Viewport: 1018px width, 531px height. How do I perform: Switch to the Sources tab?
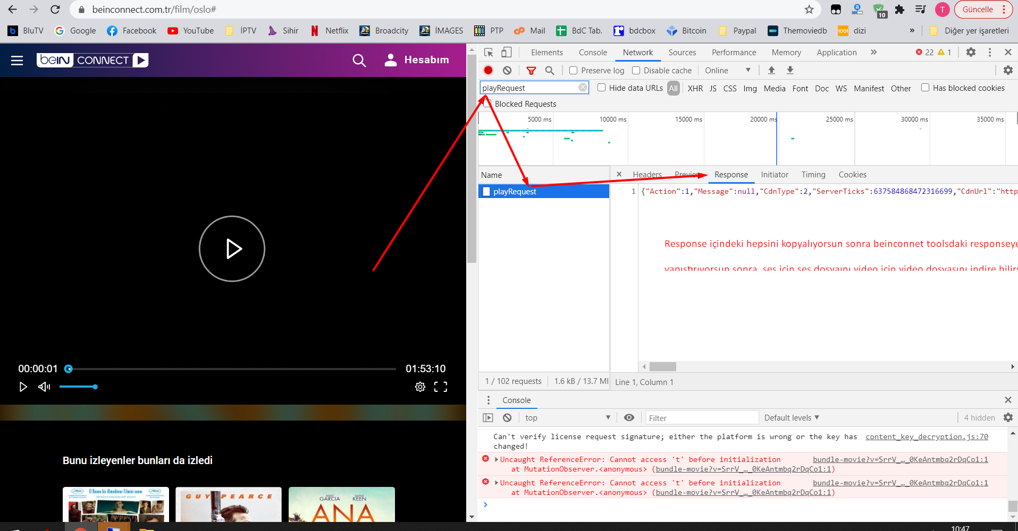click(682, 52)
